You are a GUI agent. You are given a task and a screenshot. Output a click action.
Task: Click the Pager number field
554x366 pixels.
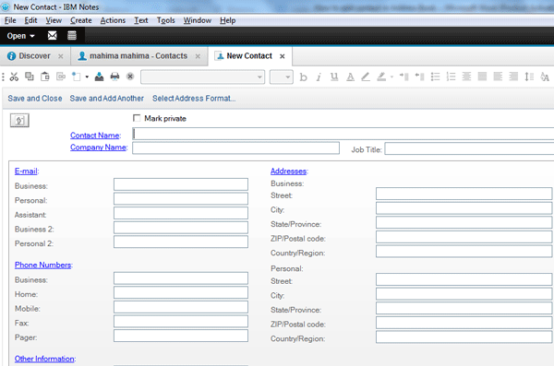coord(181,336)
